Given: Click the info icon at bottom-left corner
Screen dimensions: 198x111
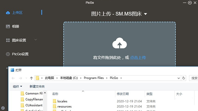Looking at the screenshot, I should (3, 108).
